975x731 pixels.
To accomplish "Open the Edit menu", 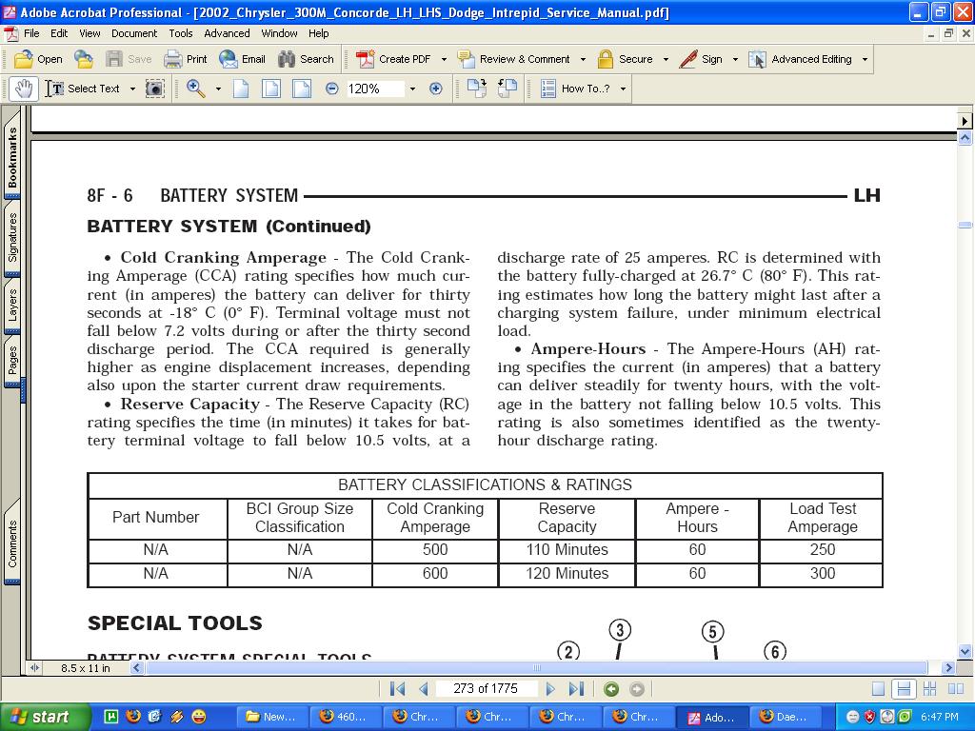I will 59,33.
